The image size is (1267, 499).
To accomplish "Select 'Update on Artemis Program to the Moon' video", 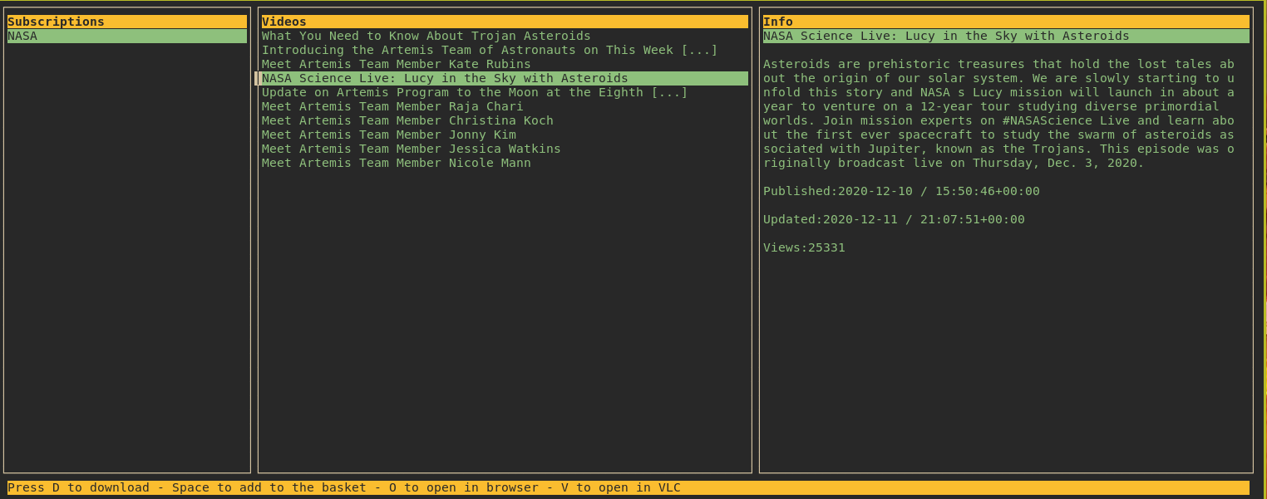I will [475, 93].
